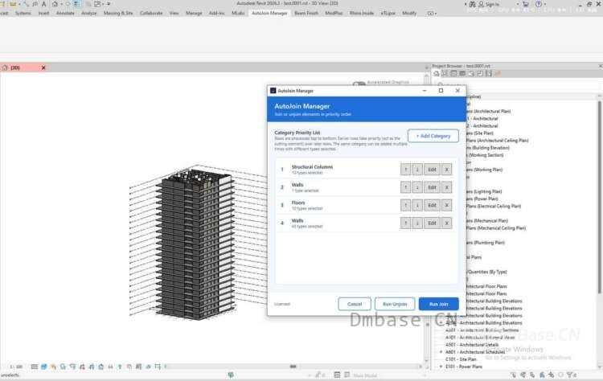
Task: Click the Run Join button
Action: pos(438,304)
